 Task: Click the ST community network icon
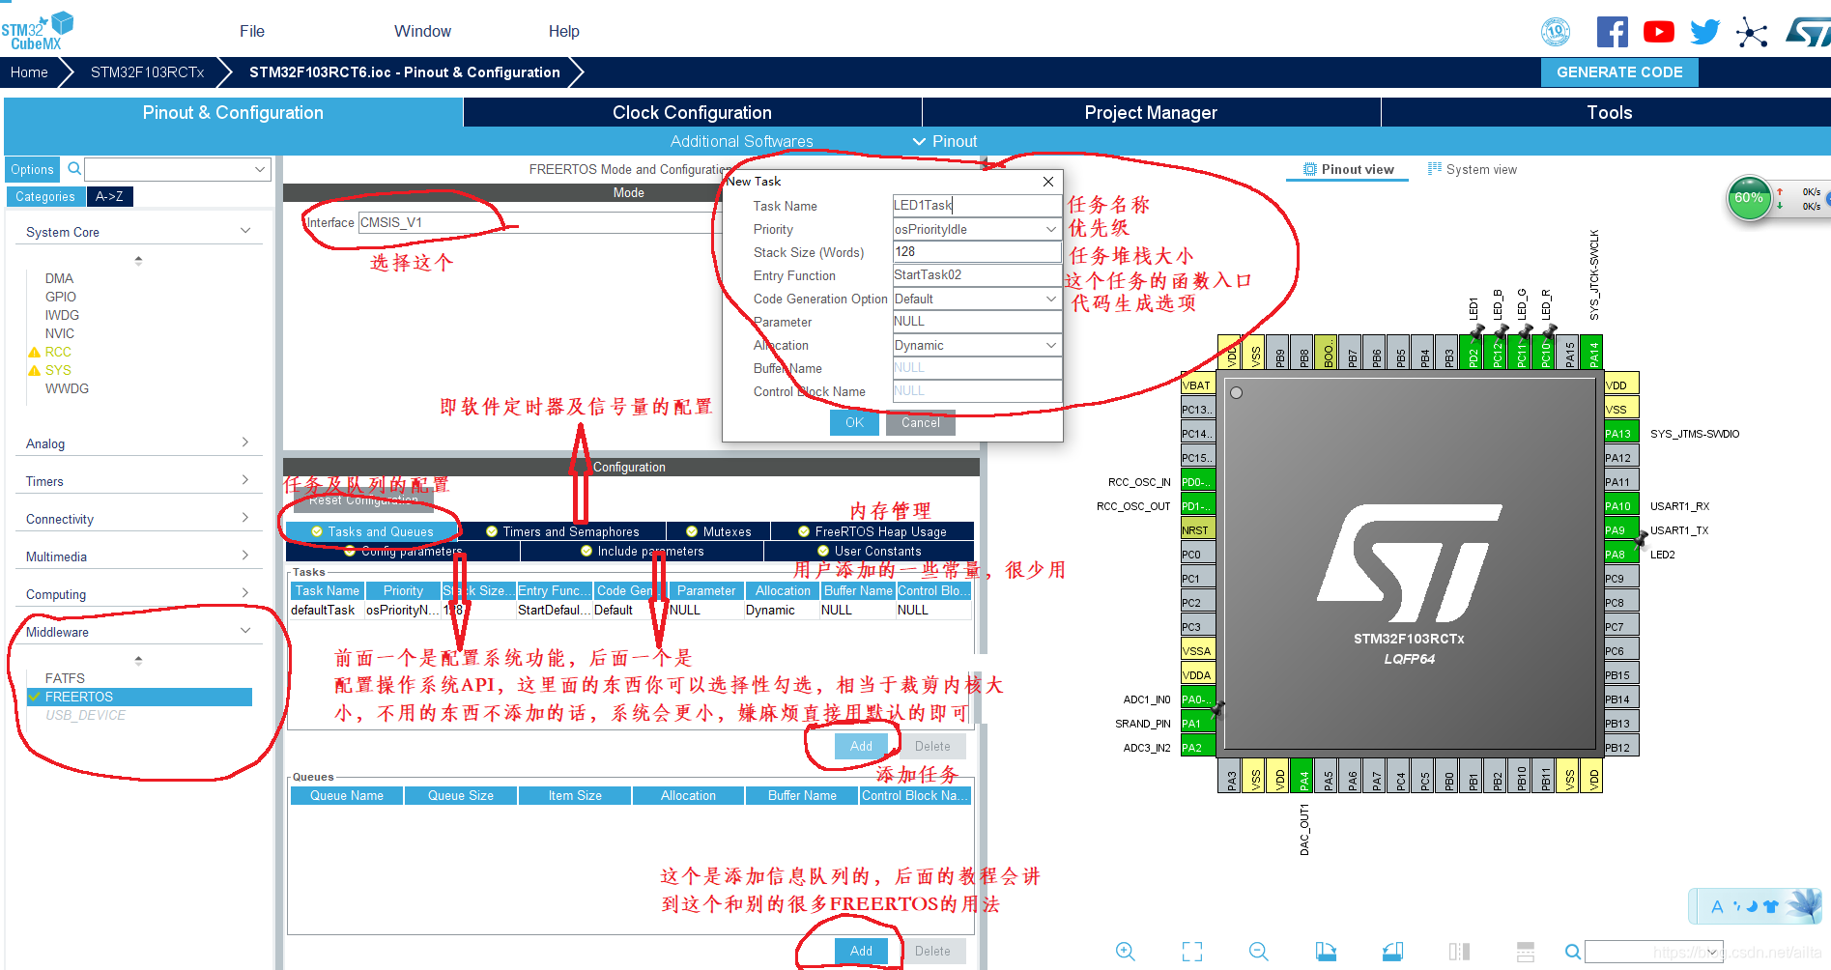coord(1751,31)
